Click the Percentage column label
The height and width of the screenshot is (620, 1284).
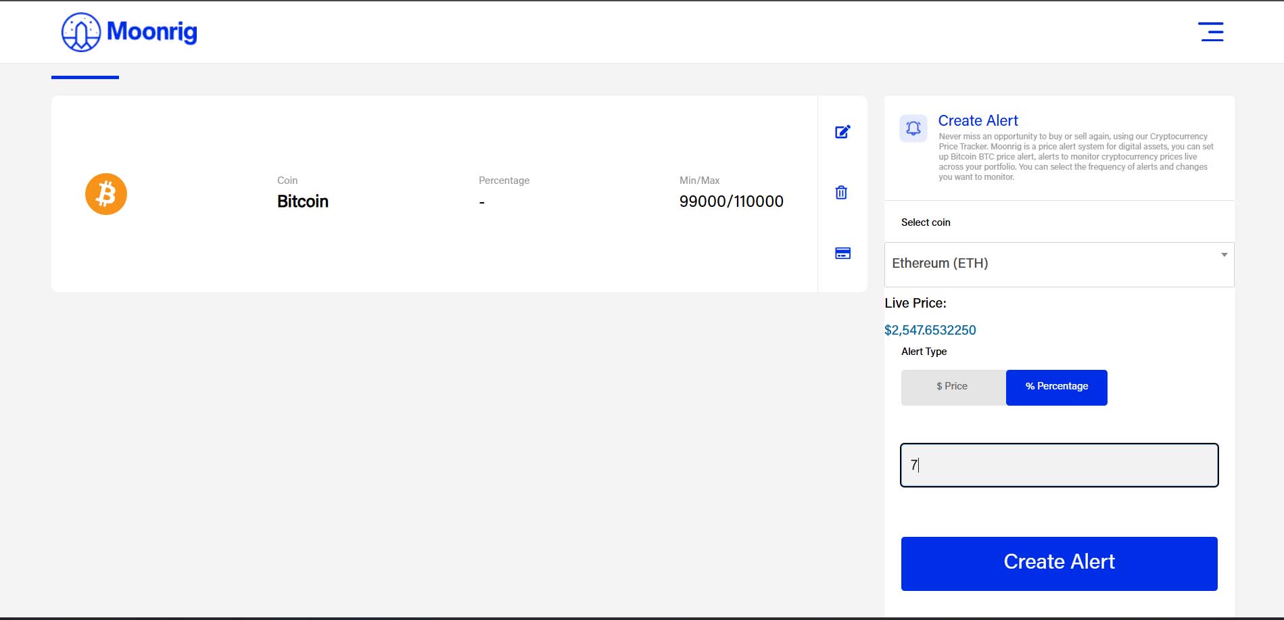(504, 181)
